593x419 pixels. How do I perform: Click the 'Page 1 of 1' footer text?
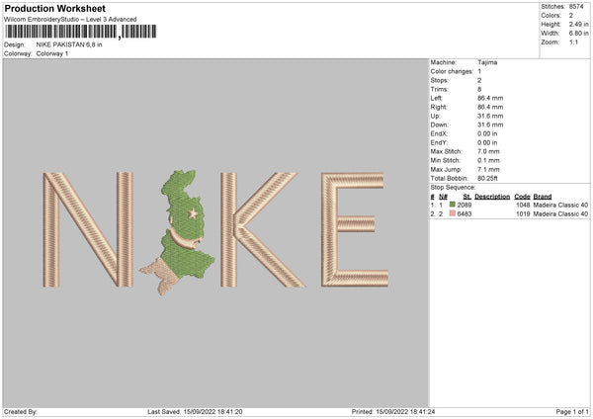coord(572,412)
